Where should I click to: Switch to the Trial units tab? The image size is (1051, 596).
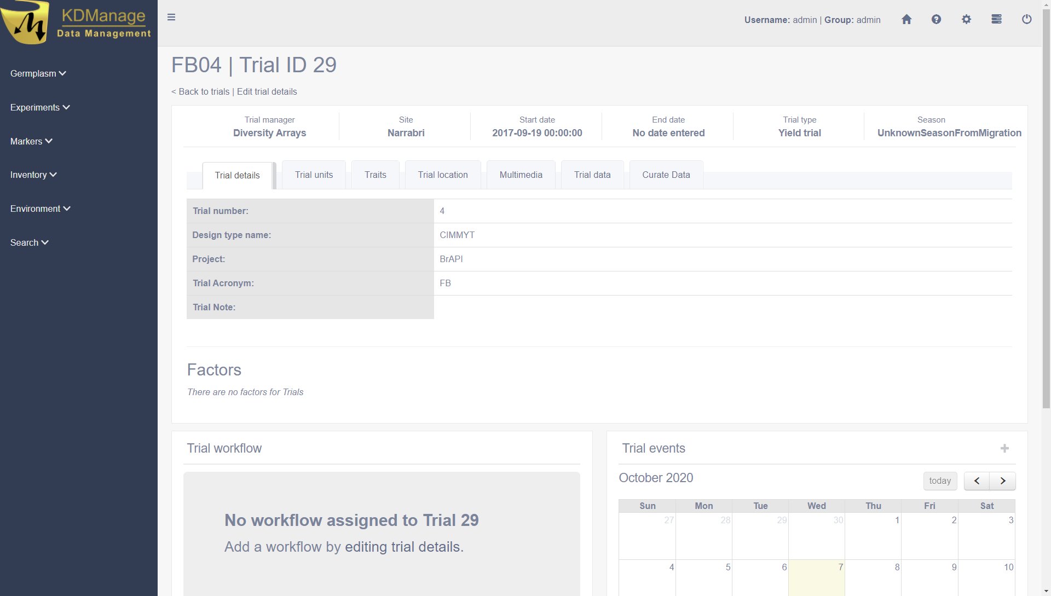click(314, 175)
